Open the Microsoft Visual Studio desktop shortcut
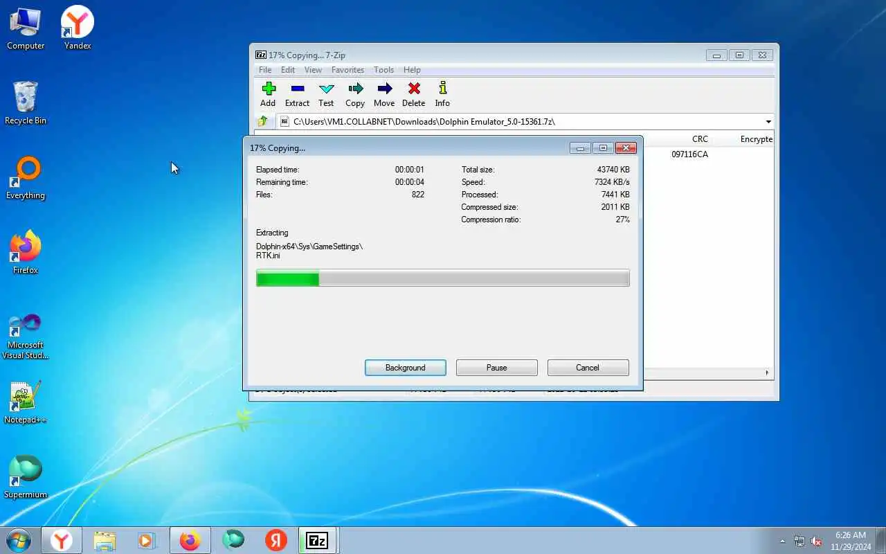 (26, 336)
